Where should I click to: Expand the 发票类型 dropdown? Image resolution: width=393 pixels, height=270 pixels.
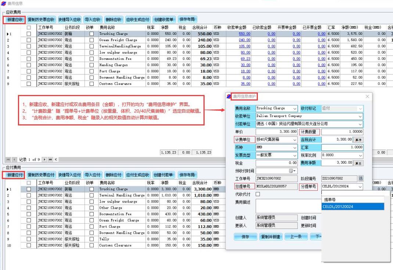(x=295, y=155)
